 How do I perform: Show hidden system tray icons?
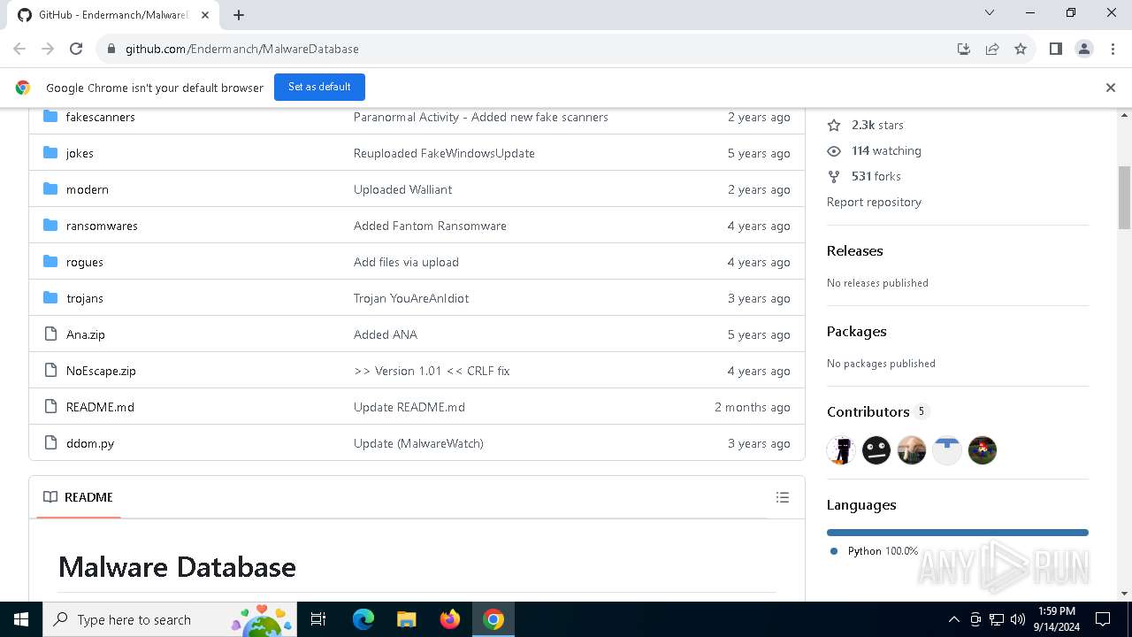tap(953, 619)
